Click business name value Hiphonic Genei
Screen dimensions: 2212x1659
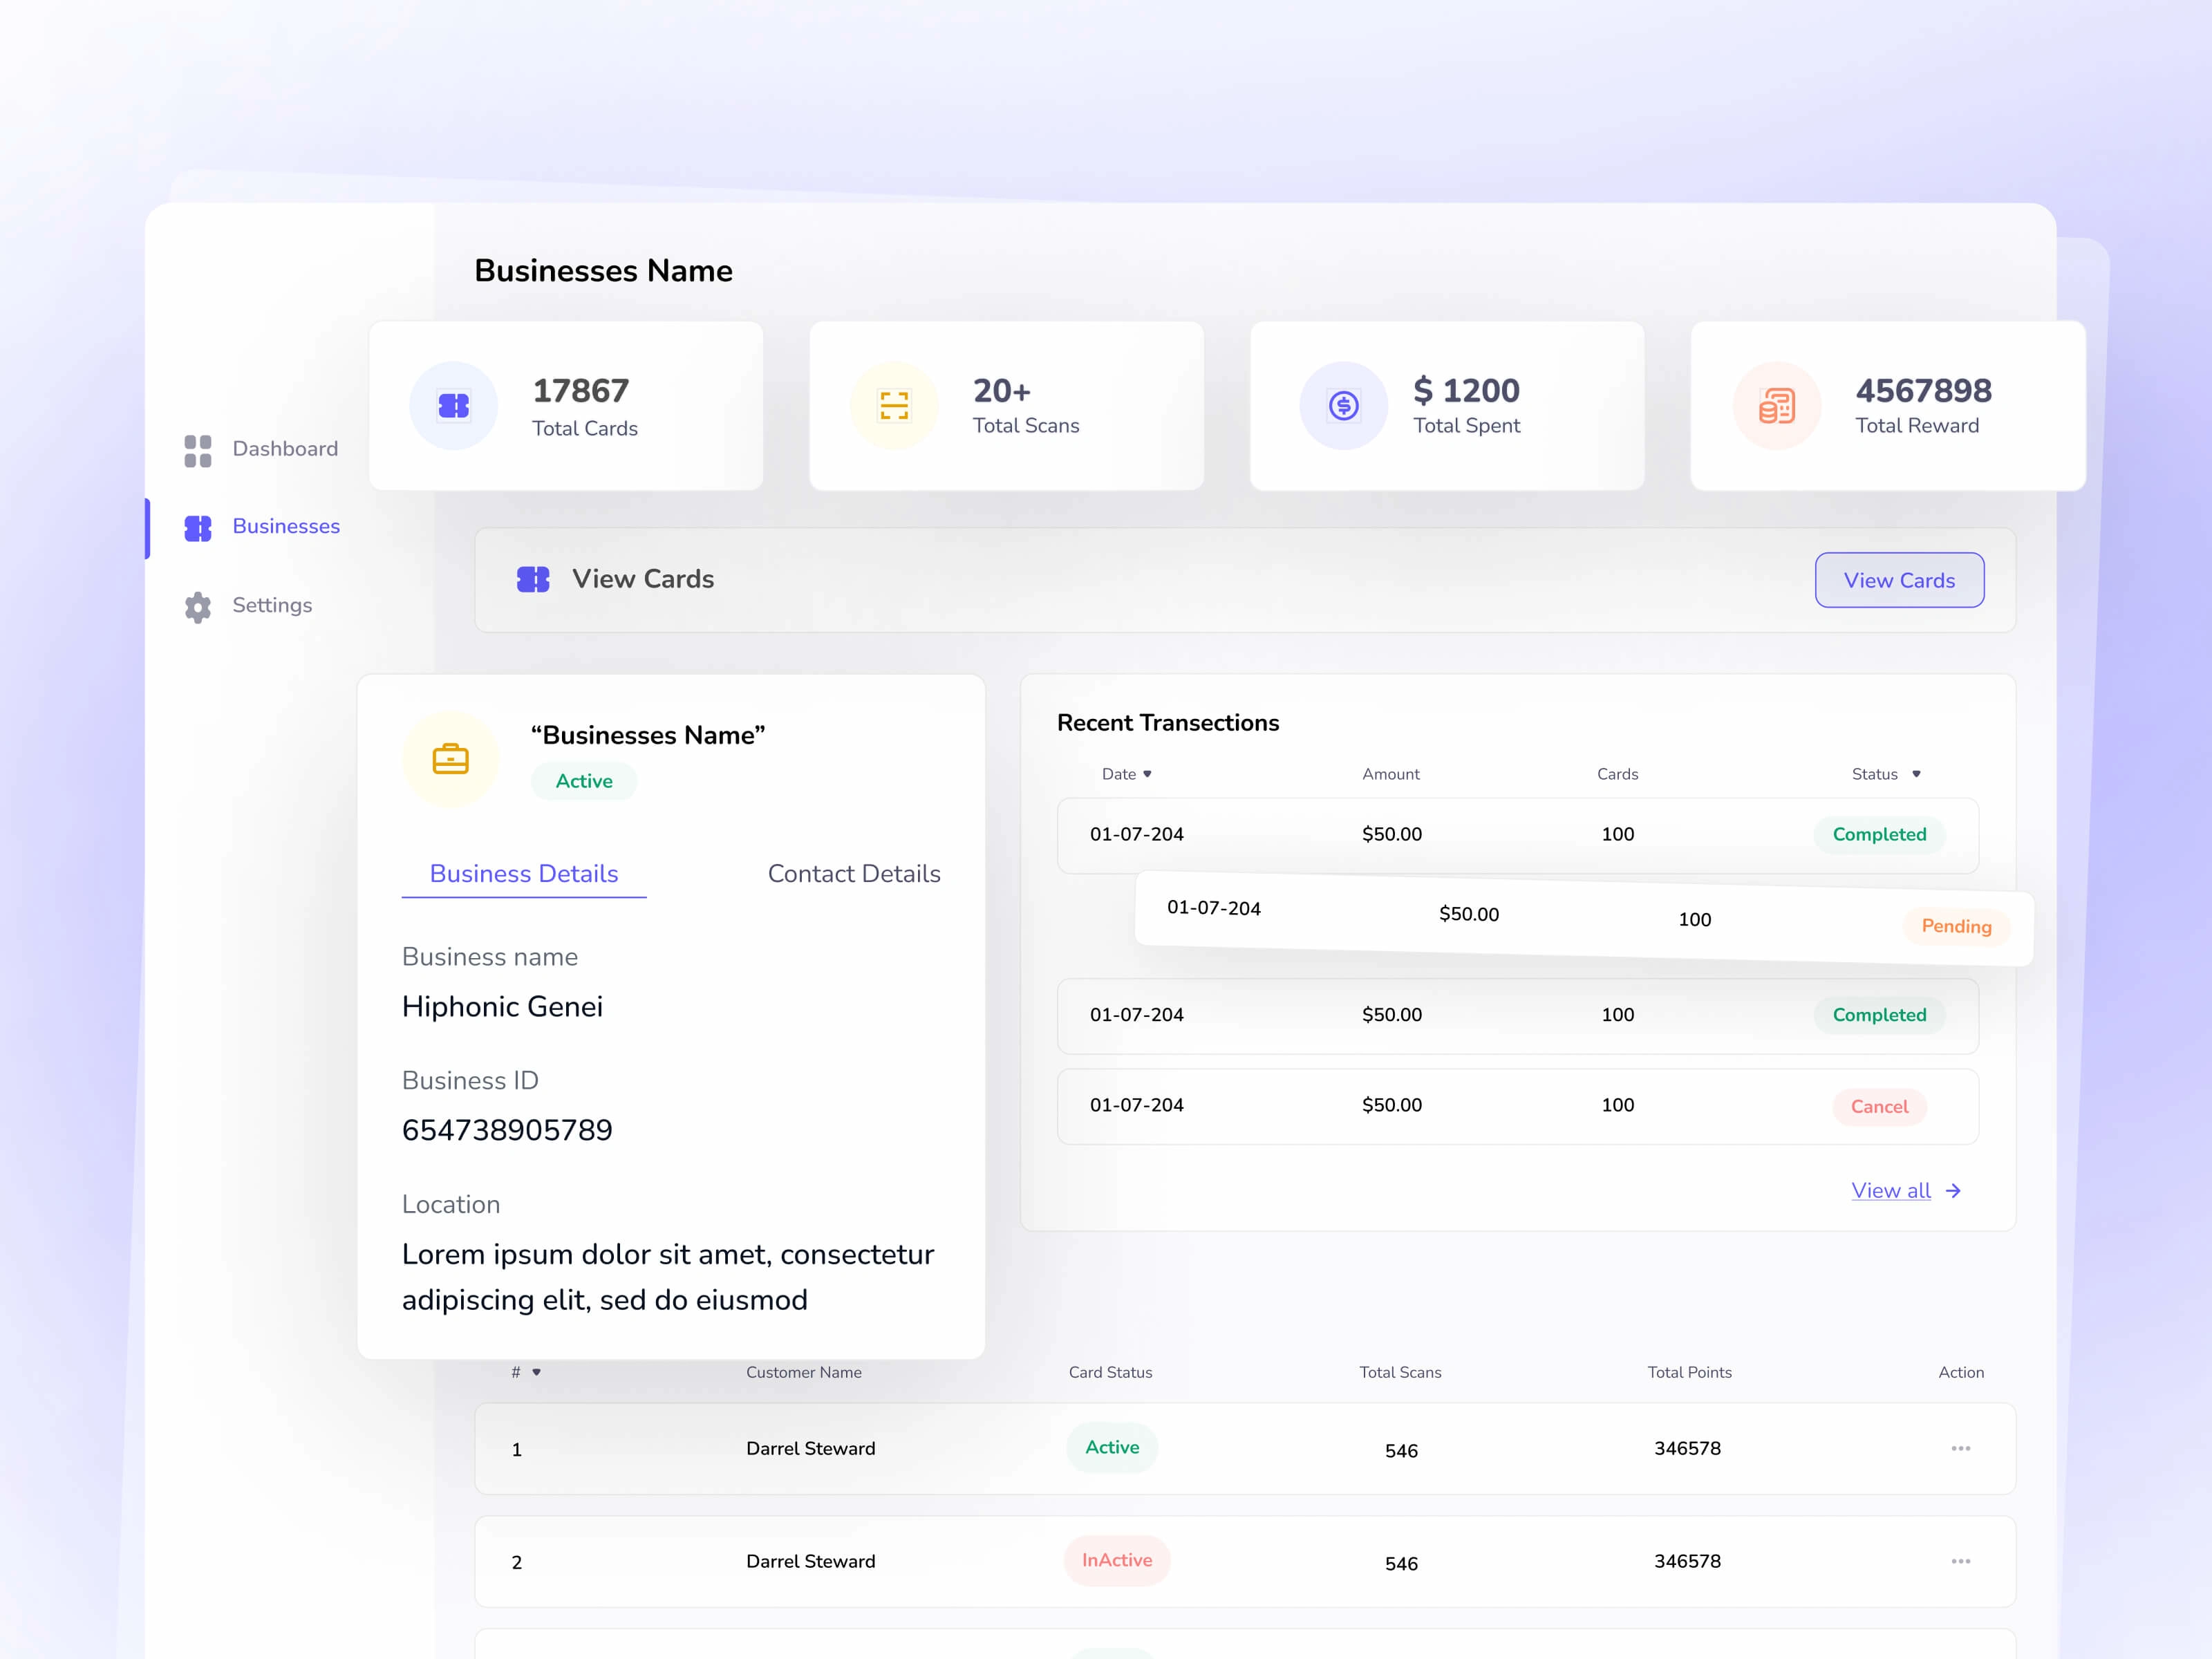(502, 1006)
